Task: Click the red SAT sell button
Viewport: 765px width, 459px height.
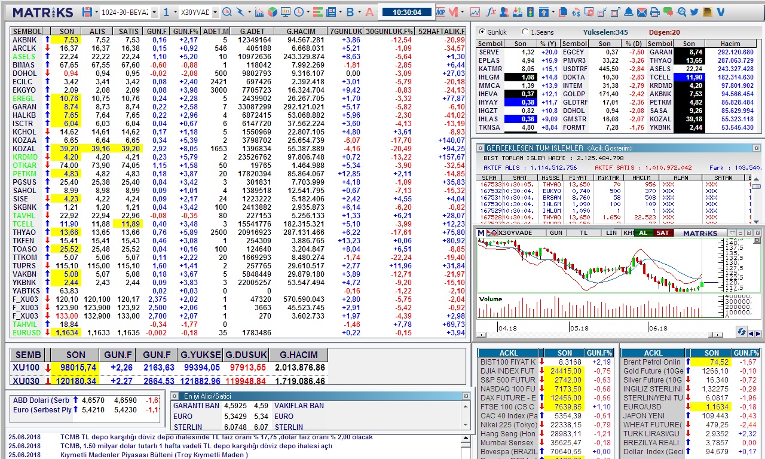Action: pyautogui.click(x=663, y=232)
